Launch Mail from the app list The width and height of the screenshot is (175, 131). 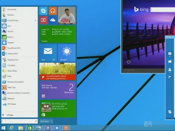pos(20,26)
